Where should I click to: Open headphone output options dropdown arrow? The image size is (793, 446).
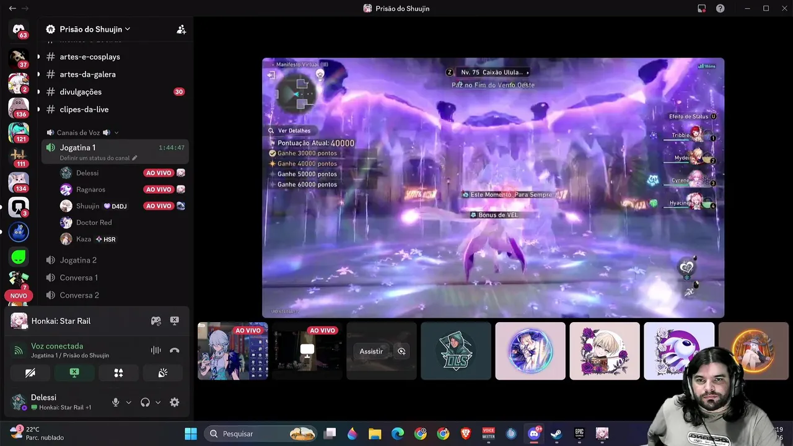[158, 403]
